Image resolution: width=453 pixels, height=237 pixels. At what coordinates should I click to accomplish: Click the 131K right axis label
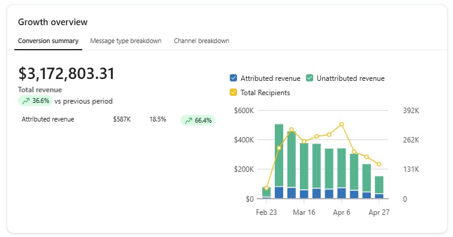pos(411,169)
